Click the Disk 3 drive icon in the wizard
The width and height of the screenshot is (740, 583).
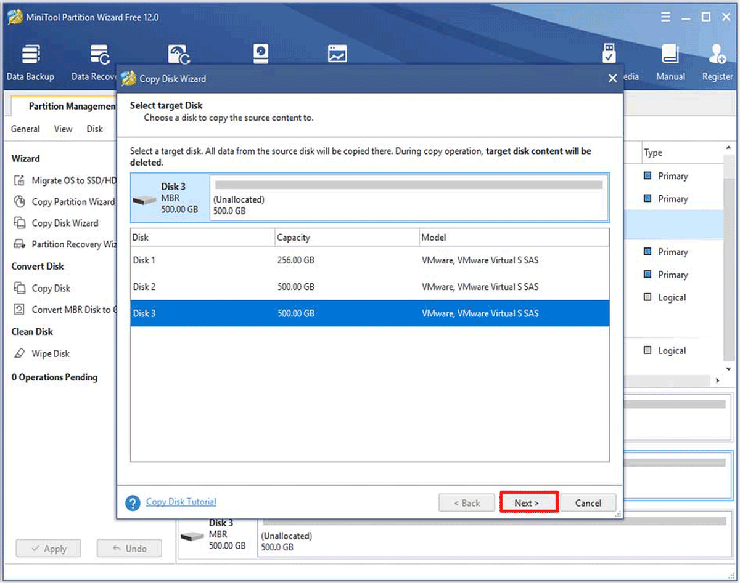click(x=145, y=201)
